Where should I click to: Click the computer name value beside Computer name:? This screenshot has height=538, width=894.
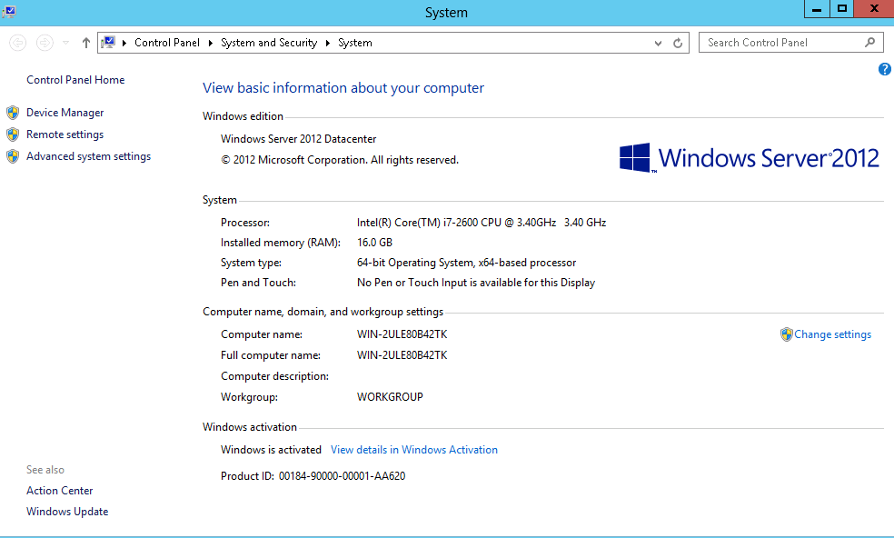pos(402,334)
